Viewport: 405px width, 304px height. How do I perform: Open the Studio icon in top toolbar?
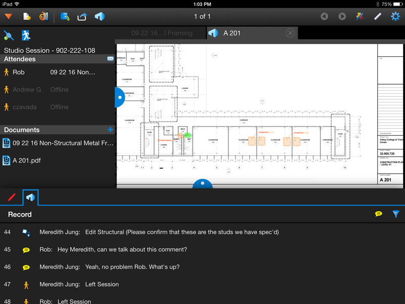pyautogui.click(x=100, y=17)
